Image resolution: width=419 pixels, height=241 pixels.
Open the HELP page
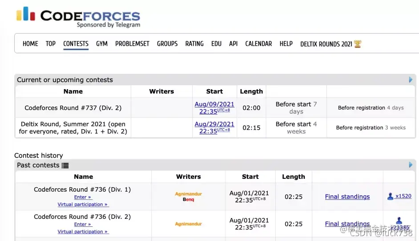pyautogui.click(x=286, y=44)
